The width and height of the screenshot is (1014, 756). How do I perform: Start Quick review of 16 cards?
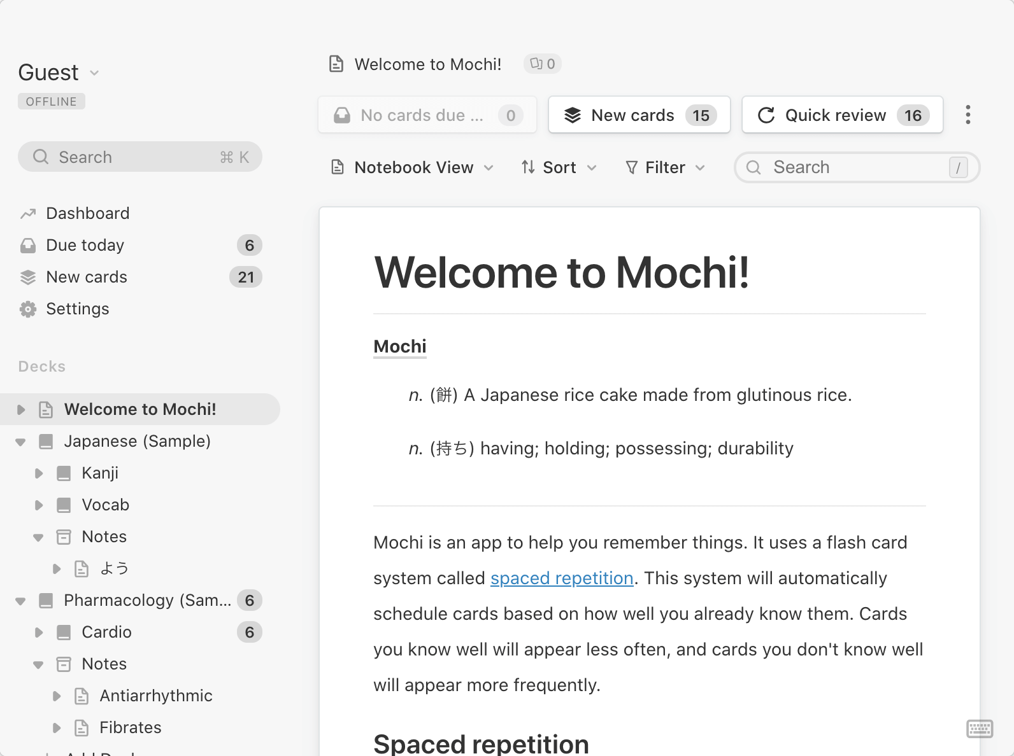(x=842, y=115)
